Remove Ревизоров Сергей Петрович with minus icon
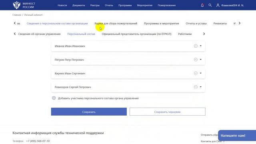Image resolution: width=256 pixels, height=144 pixels. point(196,87)
